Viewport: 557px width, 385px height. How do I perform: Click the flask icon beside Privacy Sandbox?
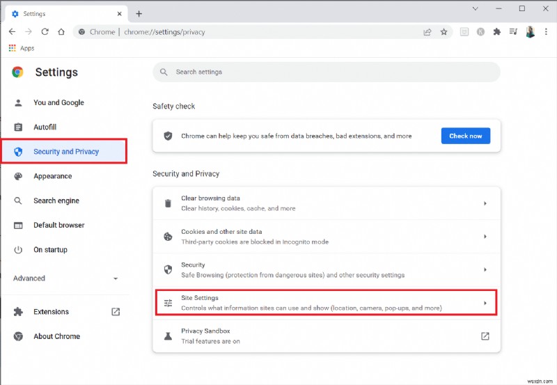tap(168, 336)
